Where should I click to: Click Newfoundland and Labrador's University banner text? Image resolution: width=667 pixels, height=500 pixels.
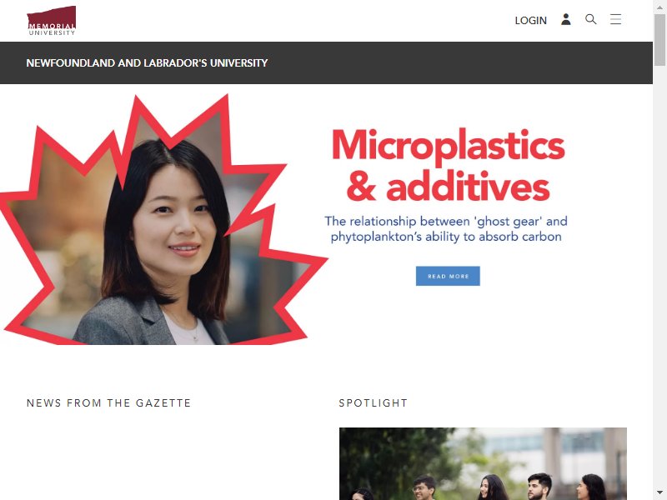147,63
